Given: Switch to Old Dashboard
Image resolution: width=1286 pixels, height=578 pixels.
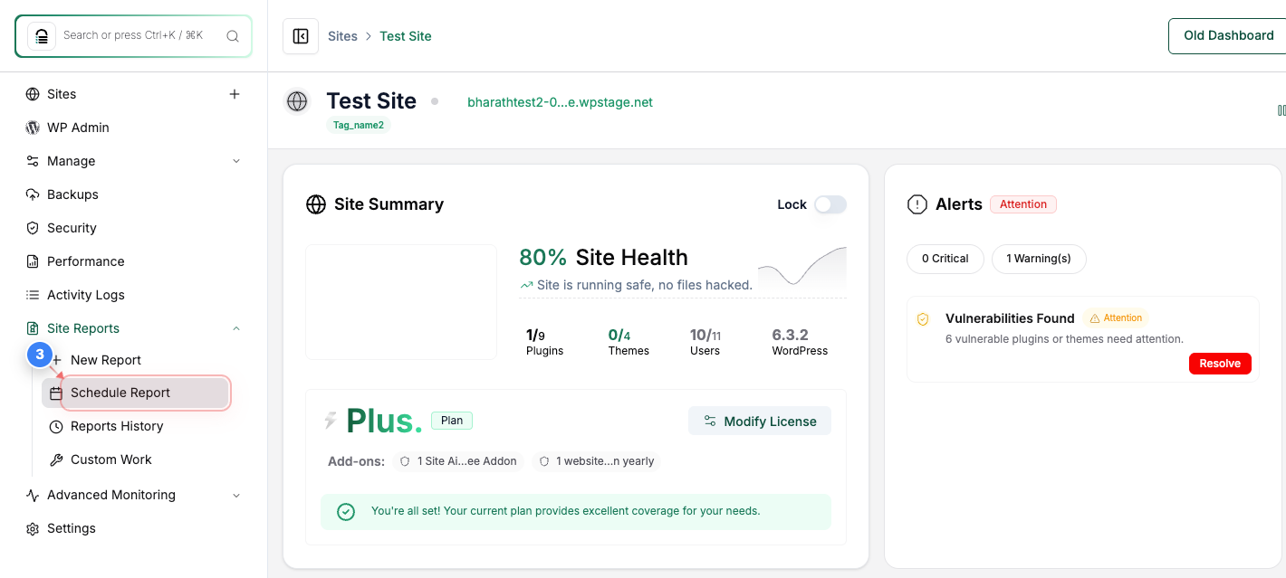Looking at the screenshot, I should (1228, 35).
